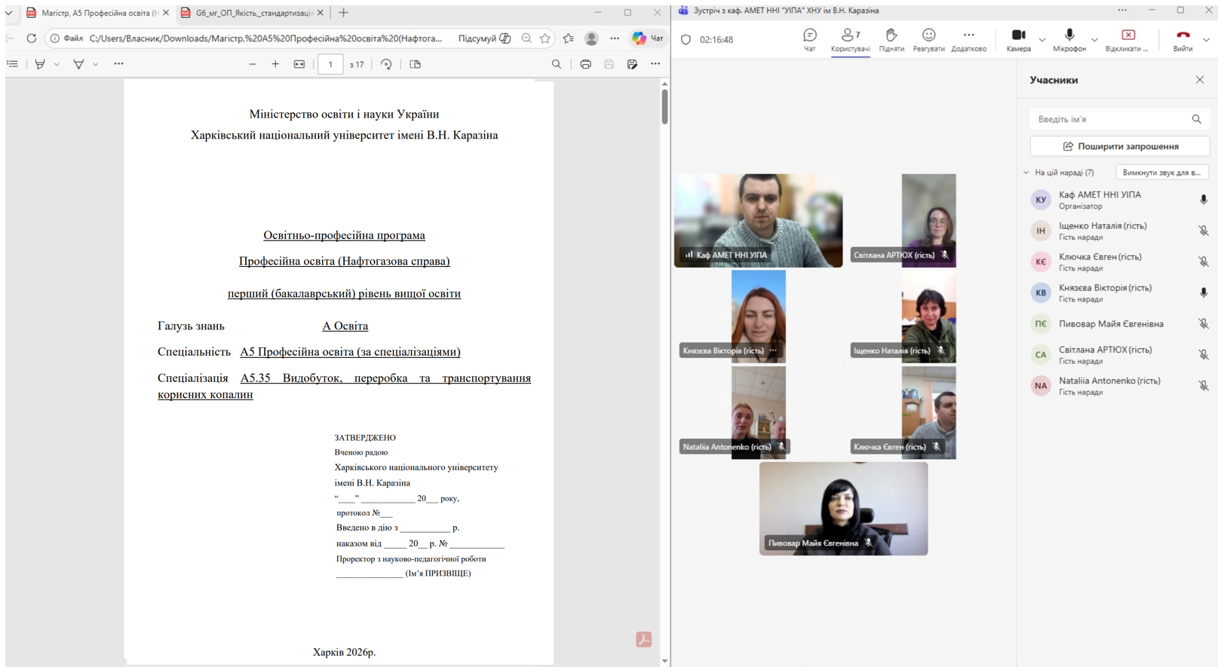The image size is (1218, 667).
Task: Click the PDF vertical scrollbar thumb
Action: 664,106
